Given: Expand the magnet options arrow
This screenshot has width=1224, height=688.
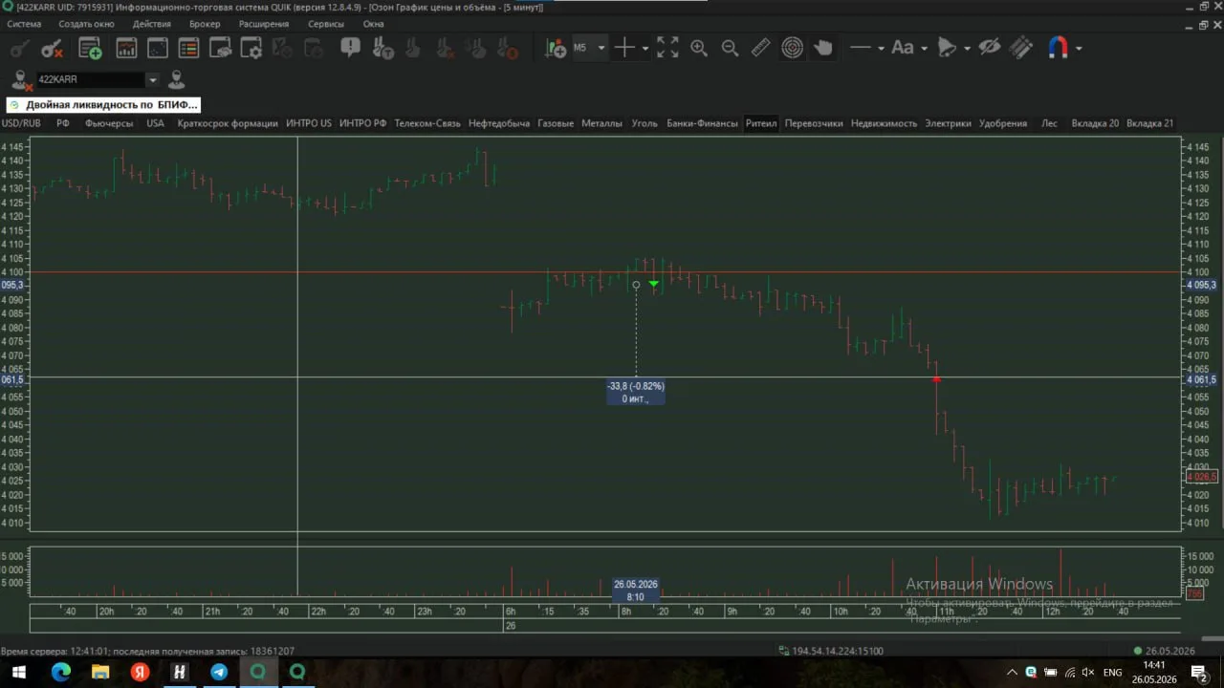Looking at the screenshot, I should click(1079, 48).
